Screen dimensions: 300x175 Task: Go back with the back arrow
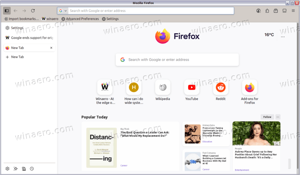point(16,11)
